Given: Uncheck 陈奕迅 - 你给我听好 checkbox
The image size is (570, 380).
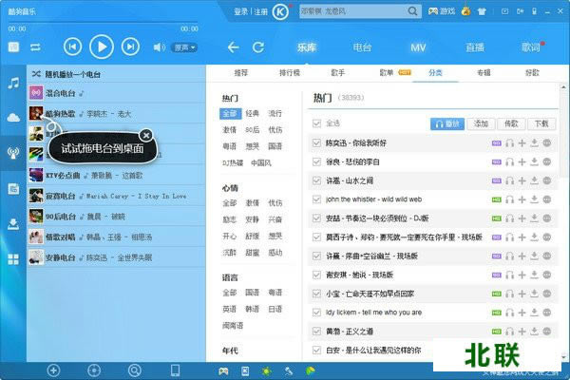Looking at the screenshot, I should pos(316,143).
